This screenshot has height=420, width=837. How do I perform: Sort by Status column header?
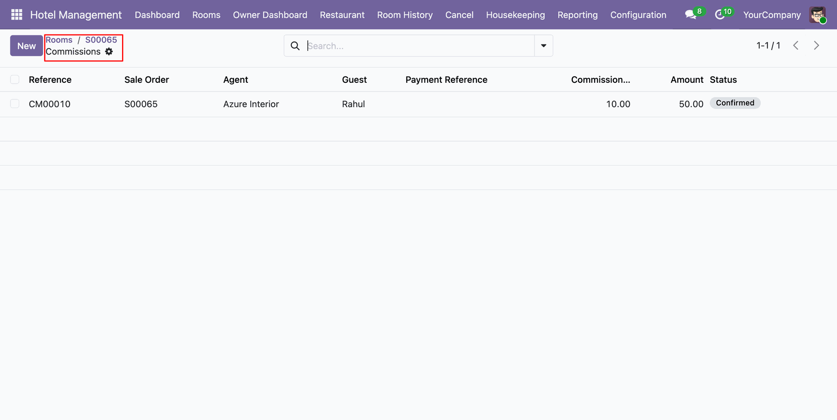tap(723, 80)
